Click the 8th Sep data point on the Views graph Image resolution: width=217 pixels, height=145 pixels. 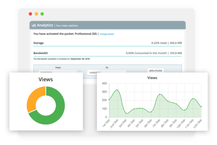click(168, 101)
